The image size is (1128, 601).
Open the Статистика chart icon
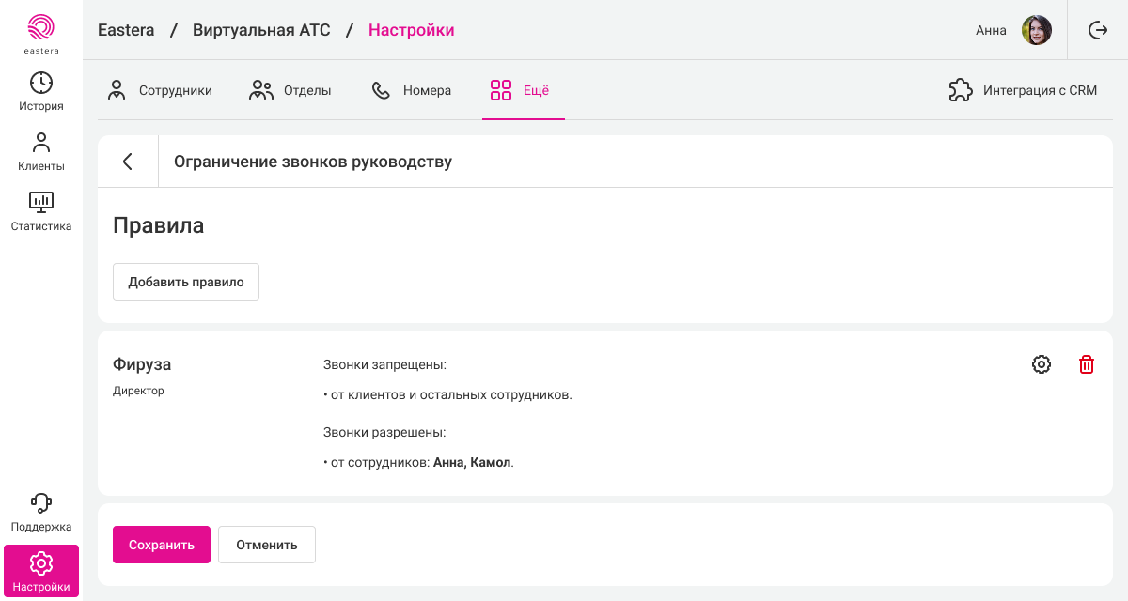pos(41,202)
